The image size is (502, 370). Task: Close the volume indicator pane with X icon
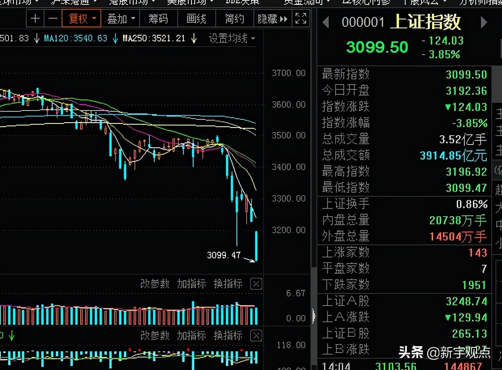coord(256,284)
